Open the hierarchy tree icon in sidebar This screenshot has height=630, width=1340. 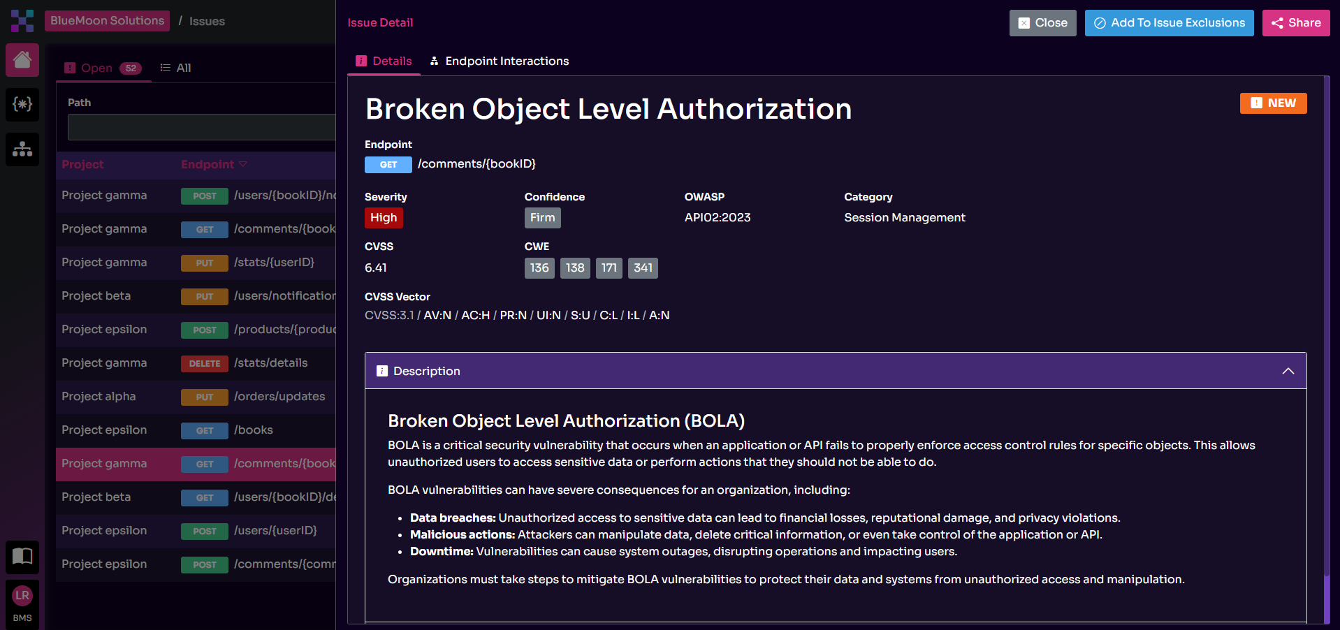point(22,149)
